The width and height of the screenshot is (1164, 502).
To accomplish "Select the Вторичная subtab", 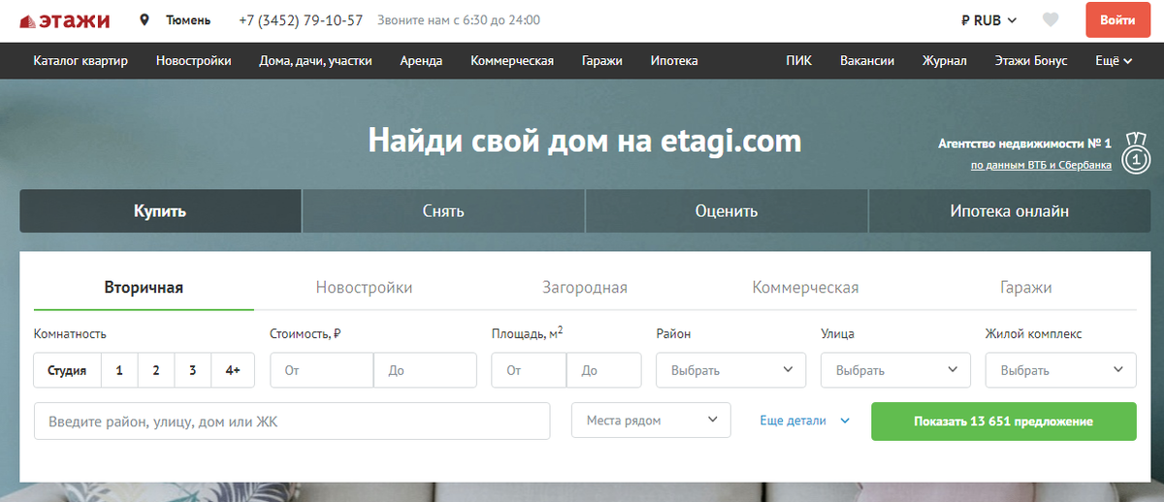I will click(x=144, y=288).
